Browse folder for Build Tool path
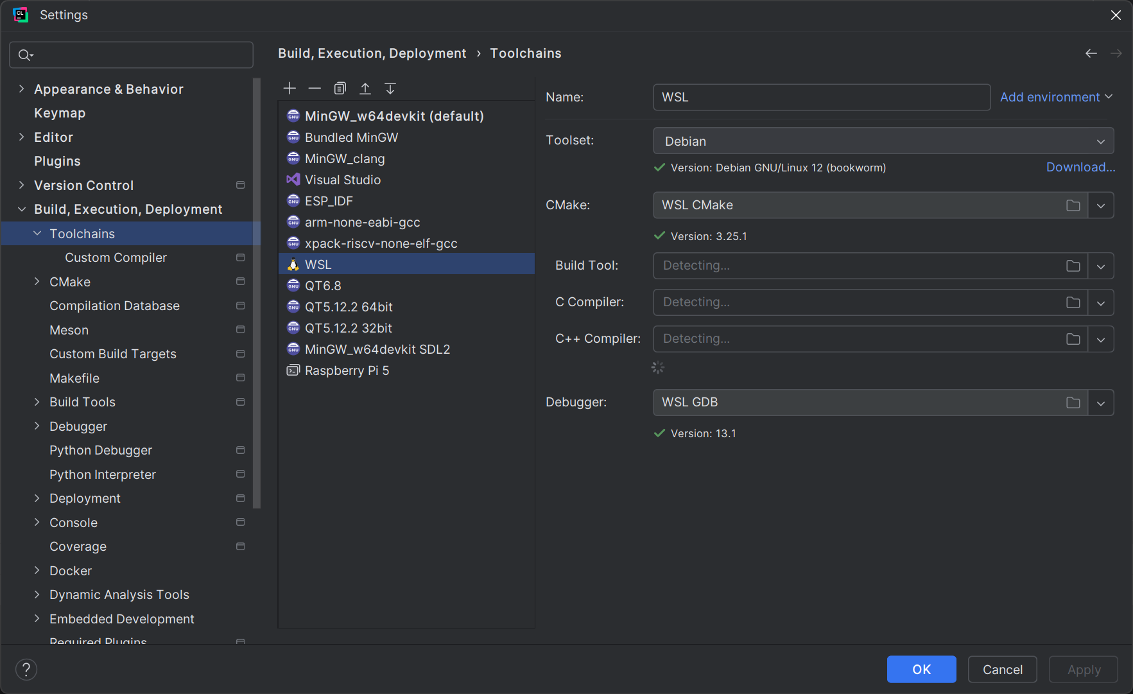 coord(1073,266)
